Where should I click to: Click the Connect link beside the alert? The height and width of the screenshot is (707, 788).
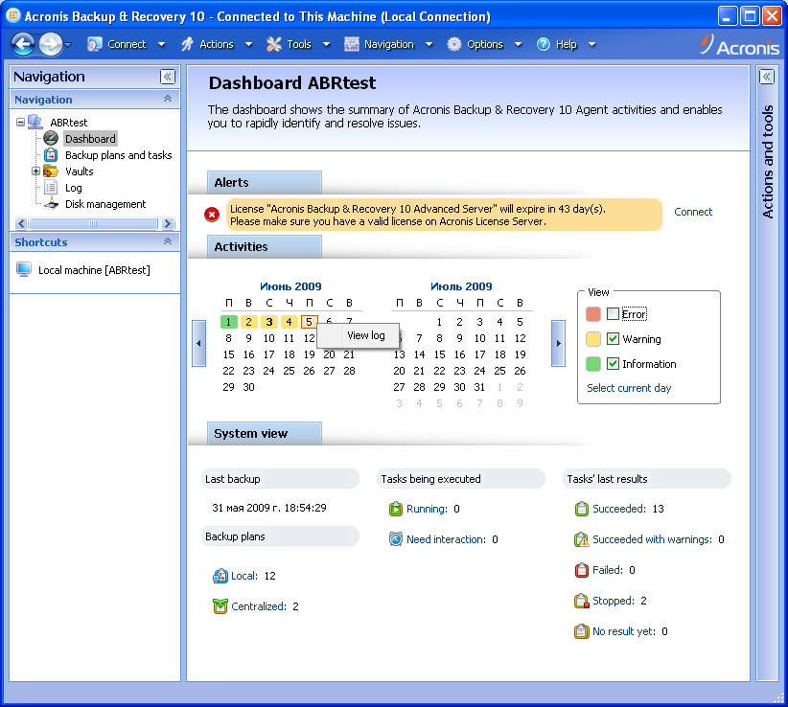pyautogui.click(x=693, y=212)
